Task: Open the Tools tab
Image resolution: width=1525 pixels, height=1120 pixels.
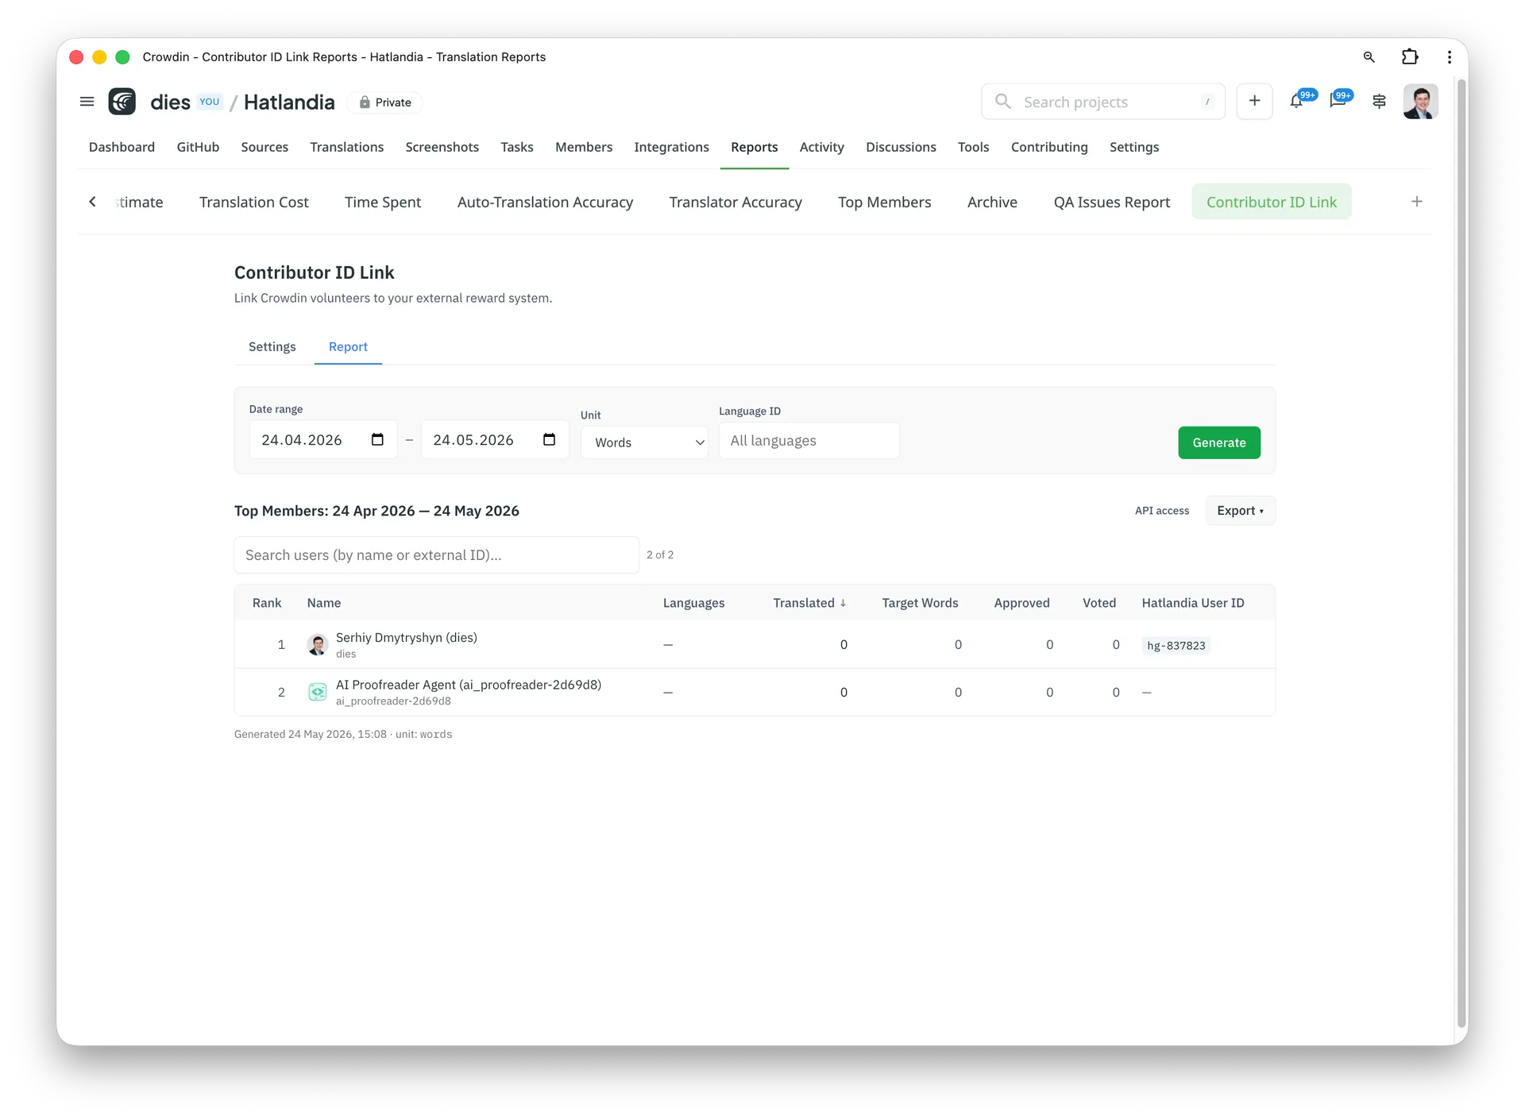Action: click(974, 147)
